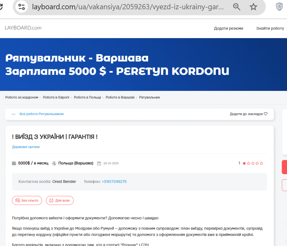This screenshot has width=287, height=246.
Task: Select the Без опыта tag
Action: (27, 200)
